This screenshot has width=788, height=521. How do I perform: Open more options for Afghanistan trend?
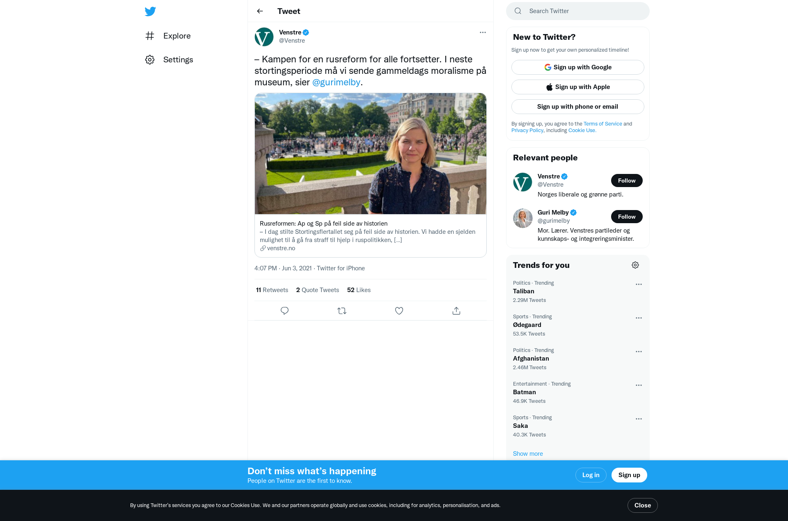(639, 352)
